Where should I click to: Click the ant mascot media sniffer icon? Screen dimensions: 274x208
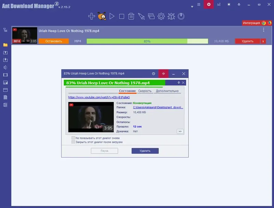click(102, 16)
